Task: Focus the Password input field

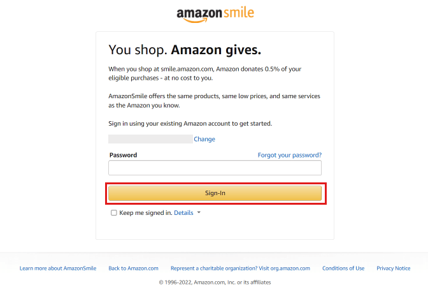Action: coord(215,168)
